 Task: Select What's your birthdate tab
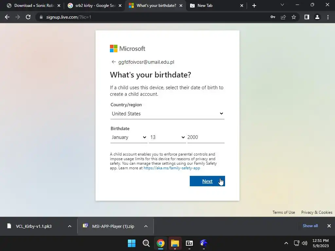click(156, 6)
